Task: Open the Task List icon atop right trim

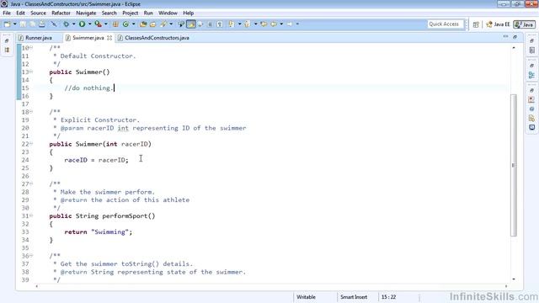Action: tap(531, 50)
